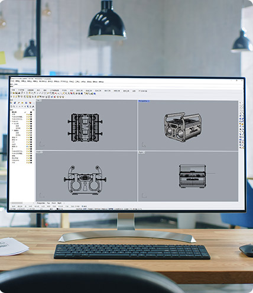Image resolution: width=253 pixels, height=293 pixels.
Task: Open the highlighted Perspective viewport title menu
Action: pos(144,101)
